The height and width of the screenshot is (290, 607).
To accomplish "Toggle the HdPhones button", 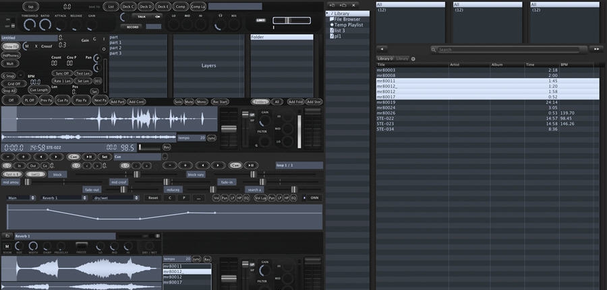I will click(x=10, y=55).
